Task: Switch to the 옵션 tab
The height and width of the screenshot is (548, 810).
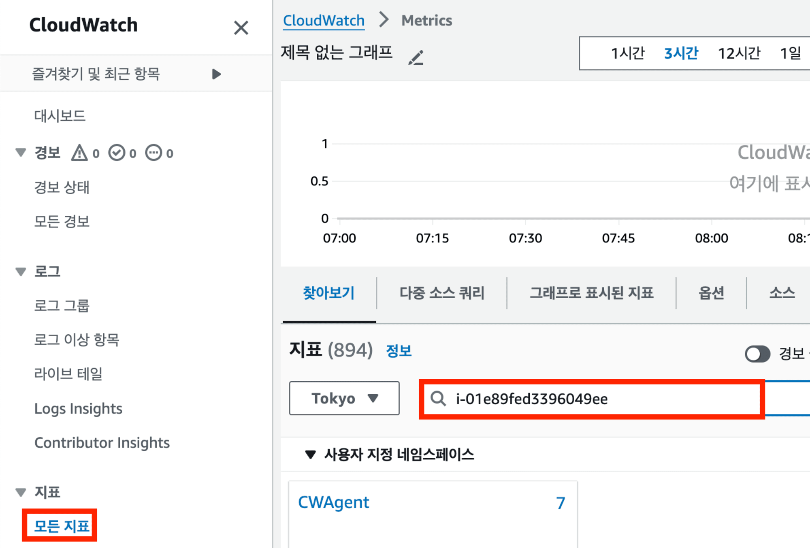Action: click(711, 293)
